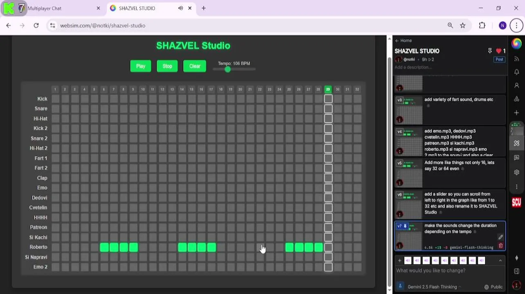This screenshot has height=294, width=525.
Task: Enable Kick at step 1
Action: (55, 99)
